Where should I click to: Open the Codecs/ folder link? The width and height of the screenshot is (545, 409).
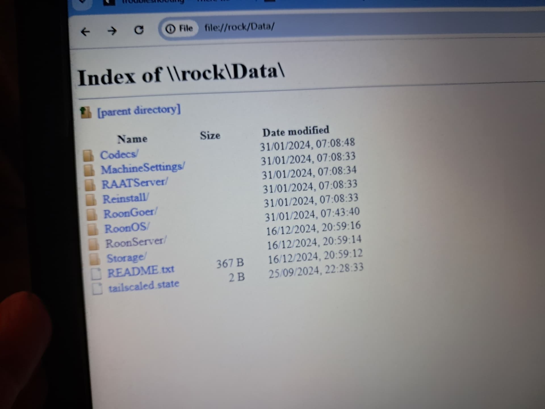[x=119, y=155]
